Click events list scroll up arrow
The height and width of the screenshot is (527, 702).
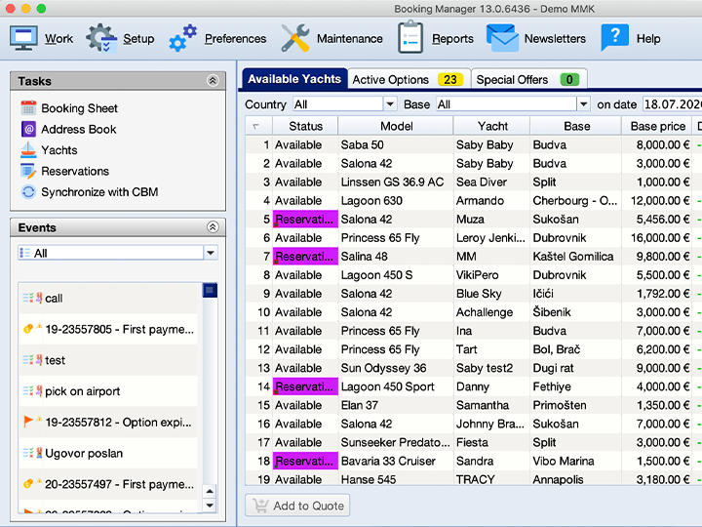(x=210, y=491)
